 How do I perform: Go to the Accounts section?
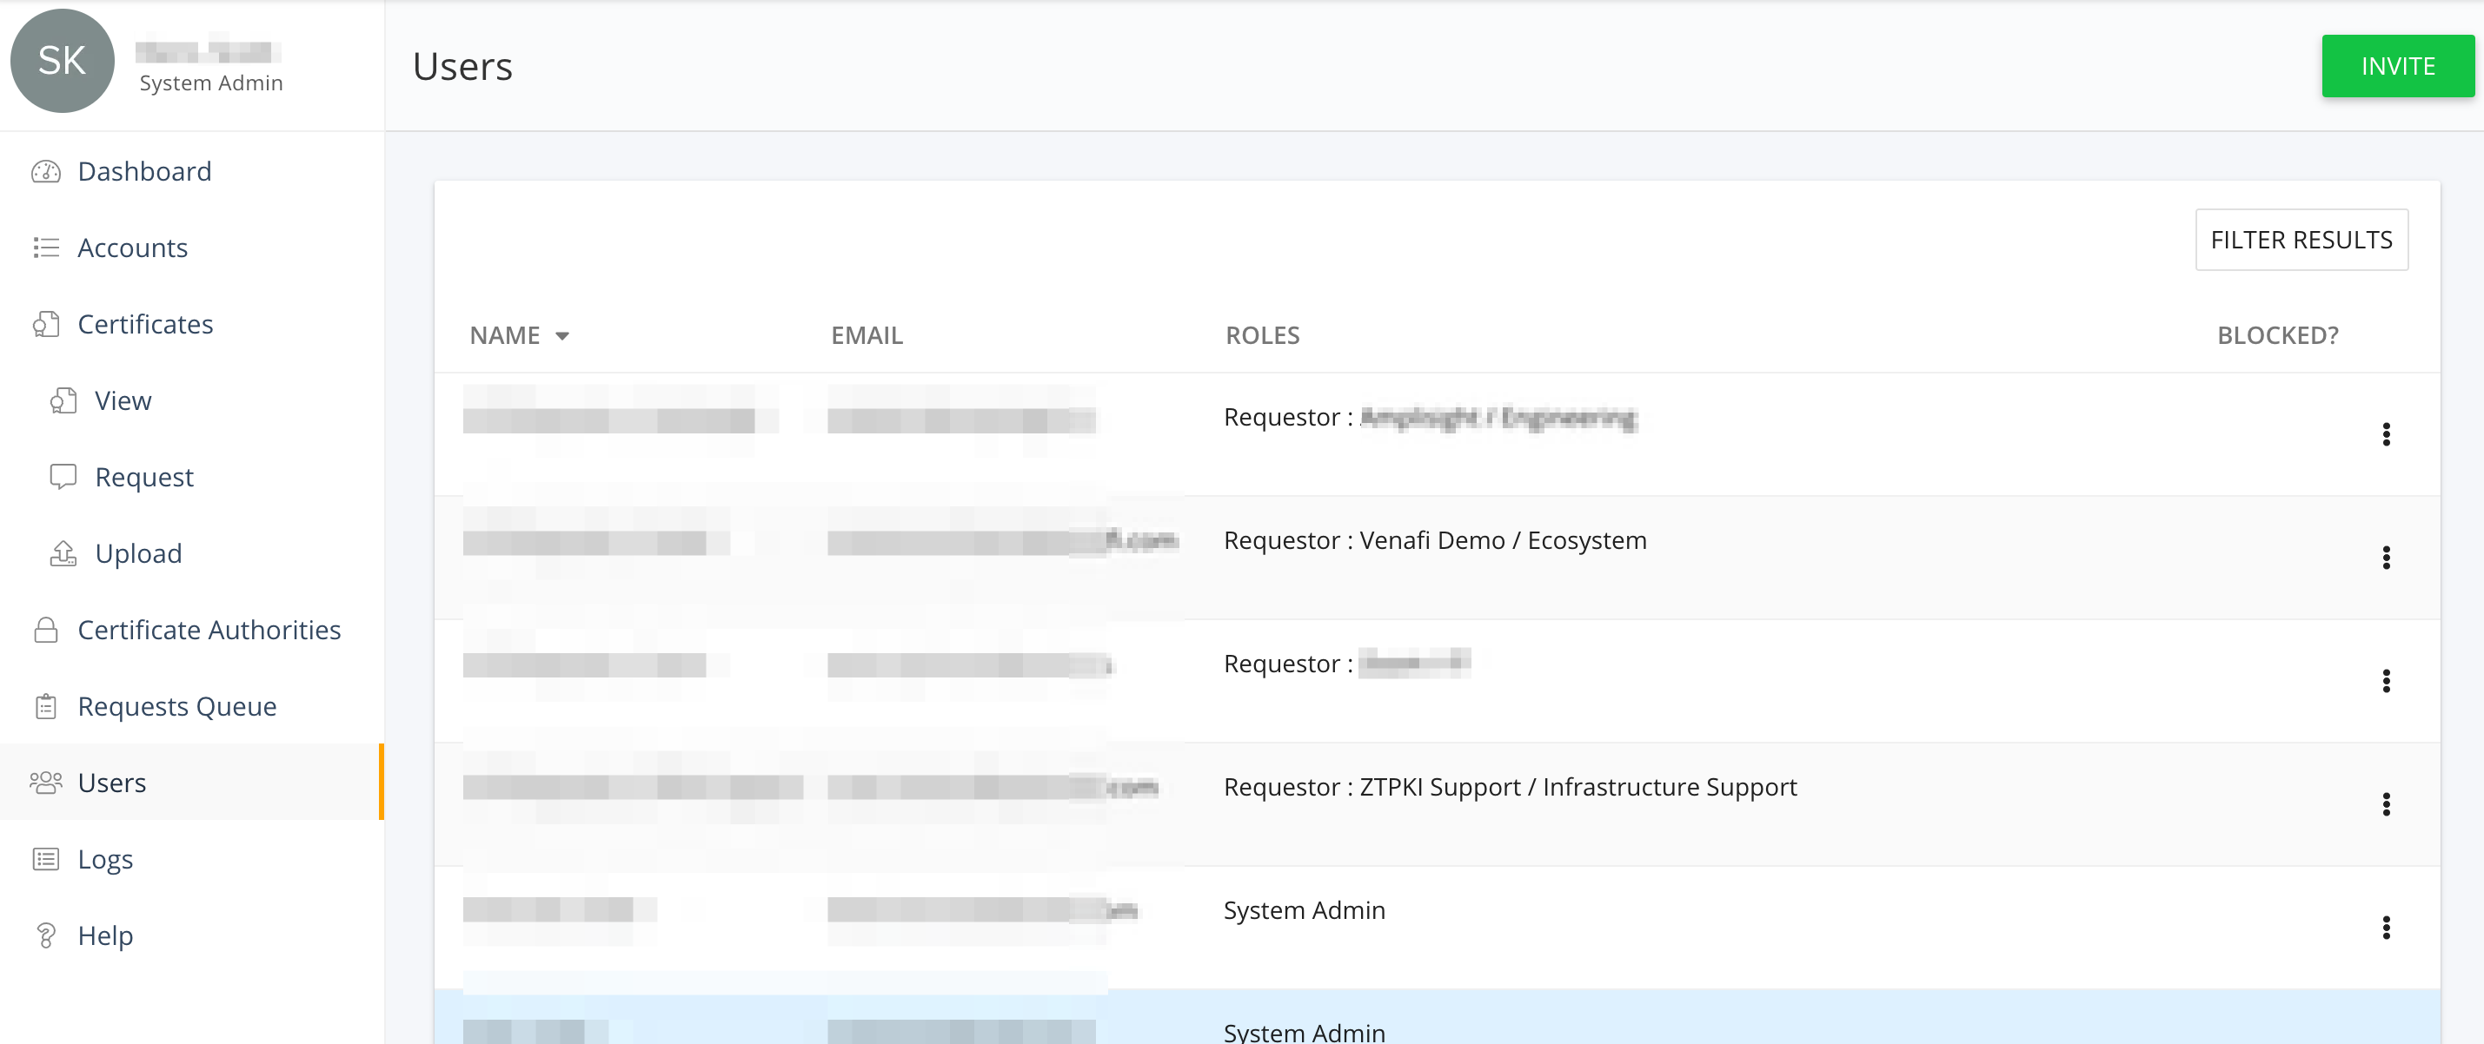192,248
